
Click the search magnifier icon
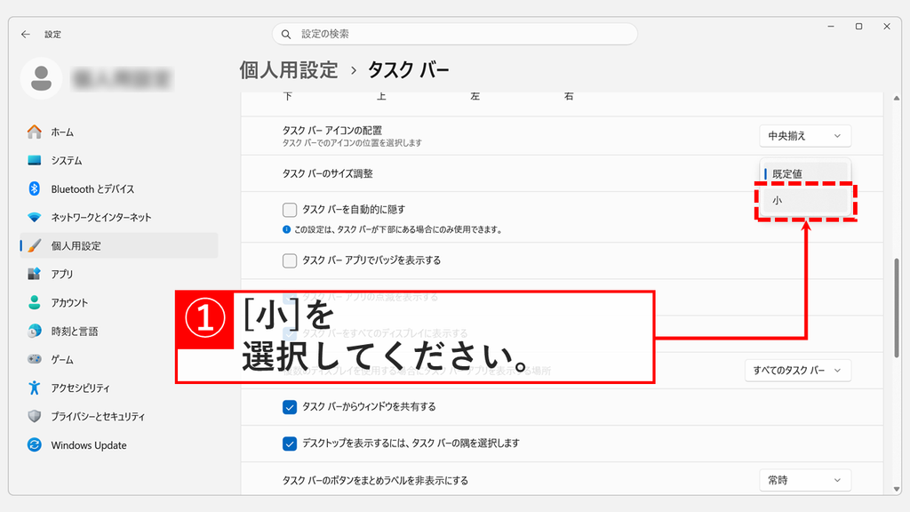coord(286,35)
